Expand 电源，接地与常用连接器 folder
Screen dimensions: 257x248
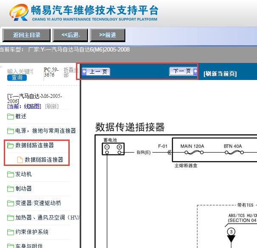(45, 131)
